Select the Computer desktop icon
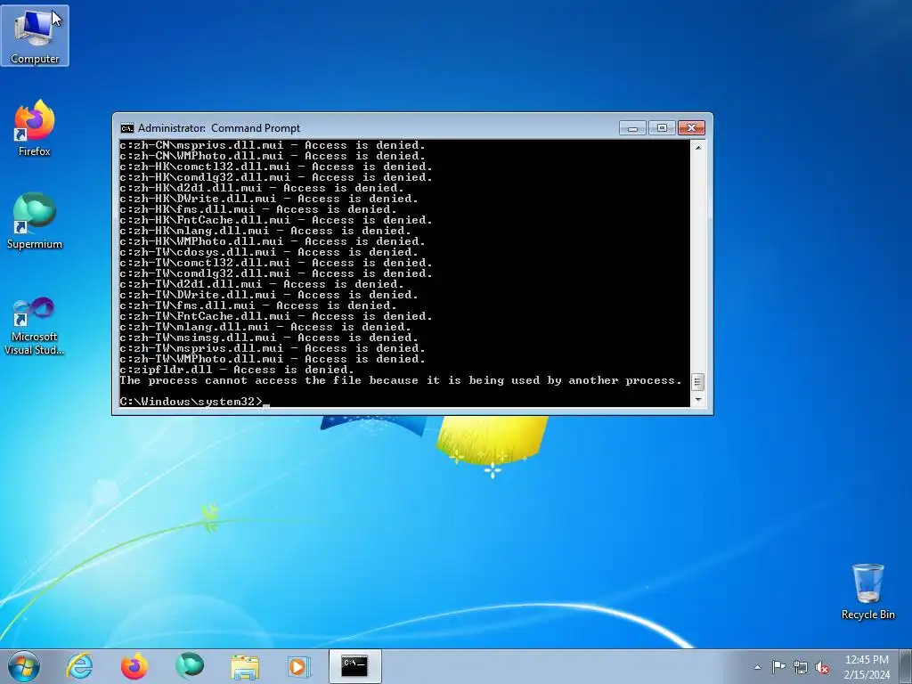 coord(35,36)
